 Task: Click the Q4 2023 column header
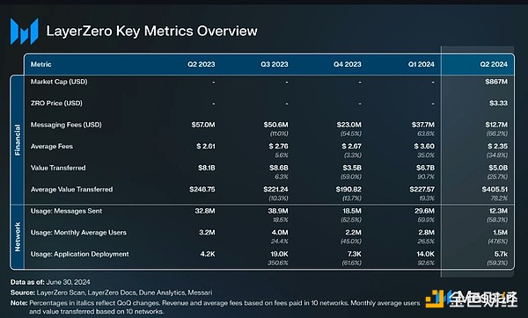[348, 64]
